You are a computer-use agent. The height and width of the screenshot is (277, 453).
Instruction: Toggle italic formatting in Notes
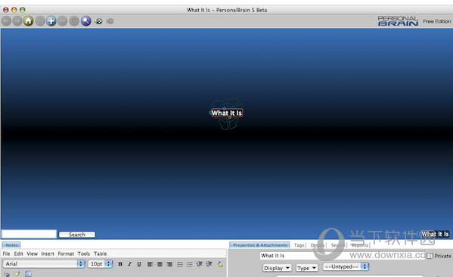click(x=129, y=264)
